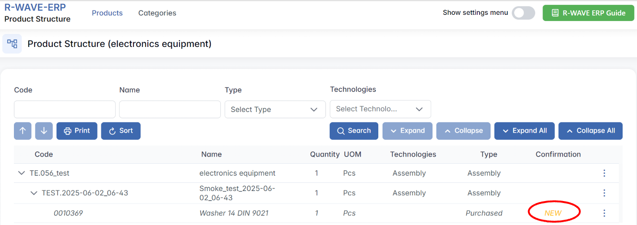637x225 pixels.
Task: Click the move down arrow button
Action: click(44, 131)
